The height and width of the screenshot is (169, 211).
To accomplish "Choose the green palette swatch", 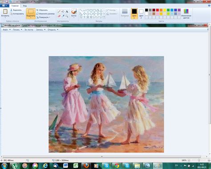I will 168,10.
